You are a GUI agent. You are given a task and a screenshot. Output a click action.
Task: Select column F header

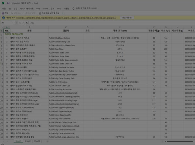tap(154, 27)
